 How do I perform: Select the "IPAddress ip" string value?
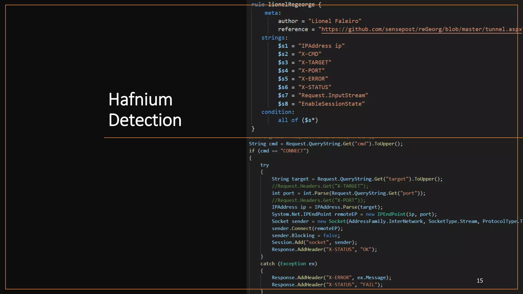tap(321, 46)
